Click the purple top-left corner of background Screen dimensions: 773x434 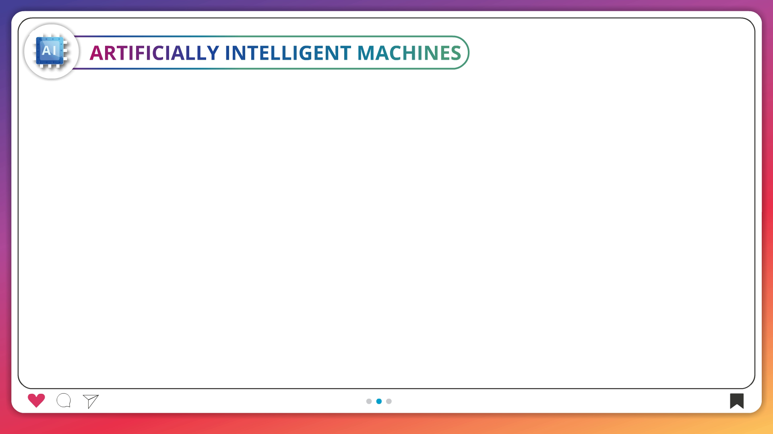click(x=5, y=5)
